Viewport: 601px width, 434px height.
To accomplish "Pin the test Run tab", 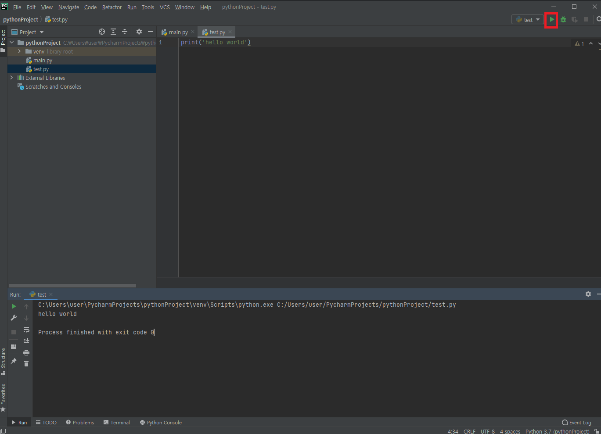I will coord(14,361).
